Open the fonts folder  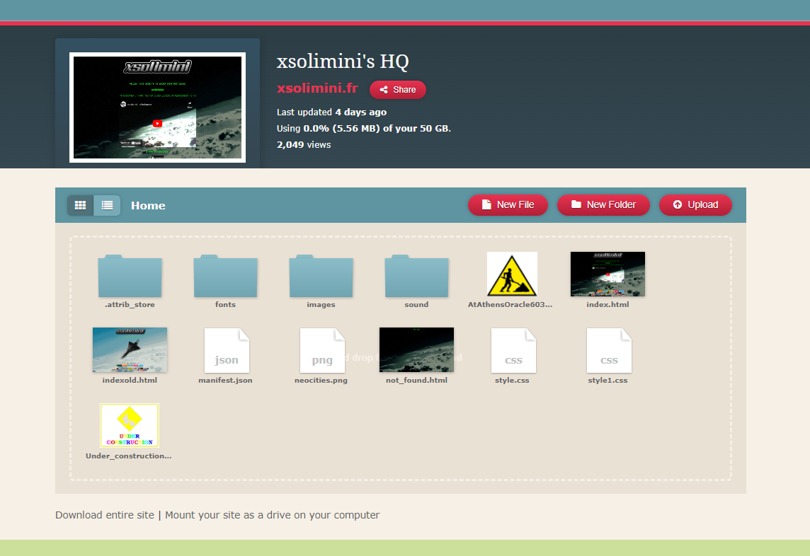pyautogui.click(x=225, y=276)
